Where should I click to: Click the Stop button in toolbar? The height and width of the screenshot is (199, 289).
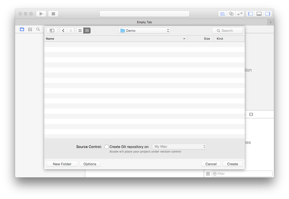53,14
